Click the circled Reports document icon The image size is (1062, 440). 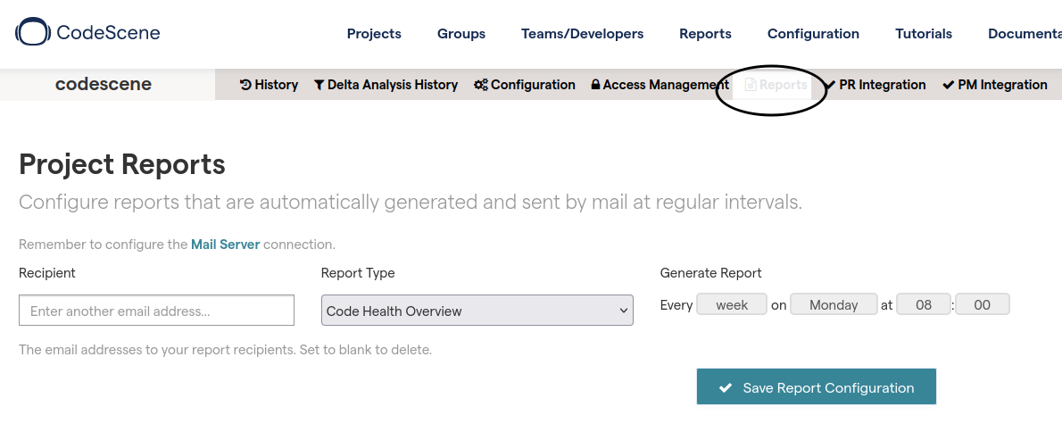click(751, 85)
